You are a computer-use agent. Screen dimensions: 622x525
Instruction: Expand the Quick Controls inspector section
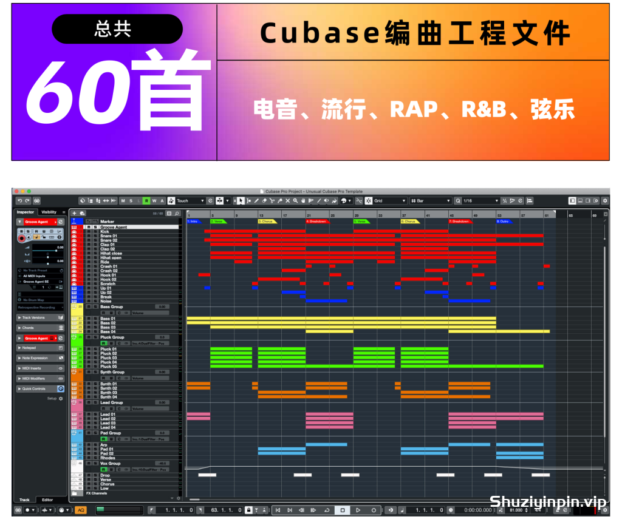click(41, 389)
